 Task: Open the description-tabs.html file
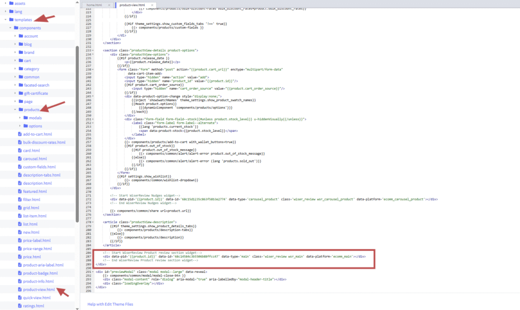(x=42, y=175)
